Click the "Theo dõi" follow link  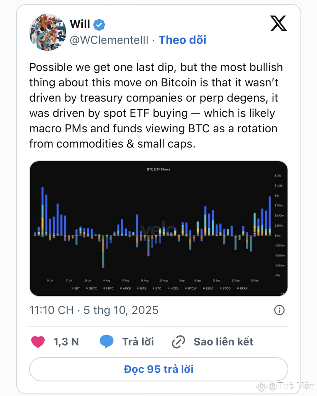pyautogui.click(x=182, y=40)
